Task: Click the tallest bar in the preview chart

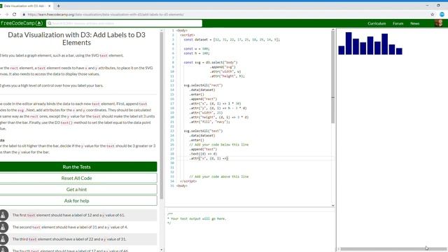Action: point(349,43)
